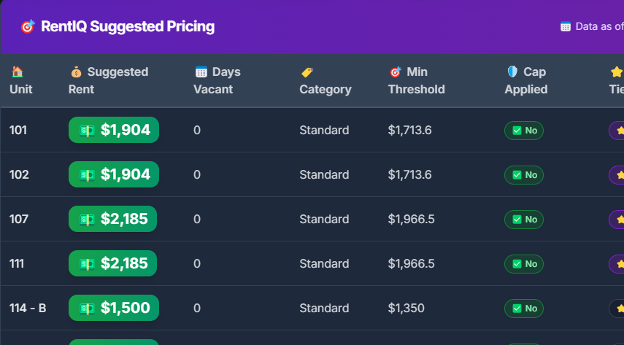This screenshot has height=345, width=624.
Task: Click the Unit column header
Action: (20, 89)
